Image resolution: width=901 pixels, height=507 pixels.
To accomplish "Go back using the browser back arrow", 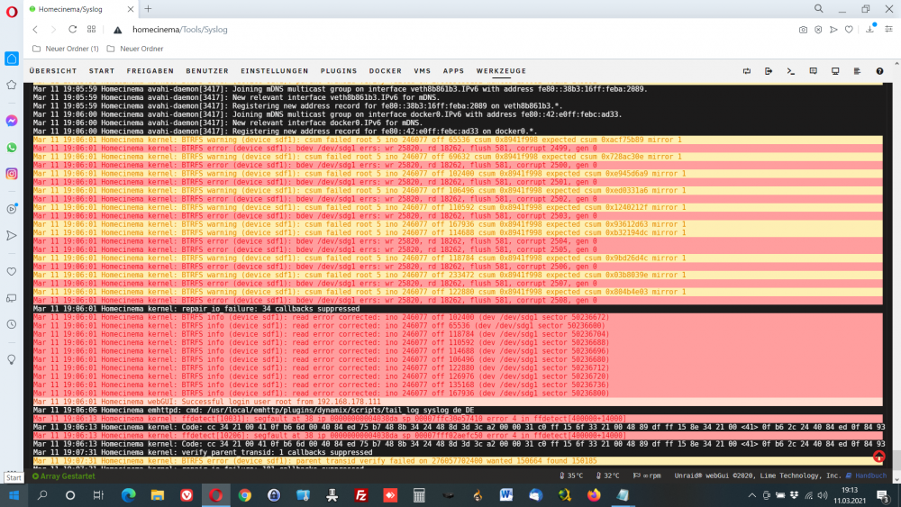I will pos(35,30).
